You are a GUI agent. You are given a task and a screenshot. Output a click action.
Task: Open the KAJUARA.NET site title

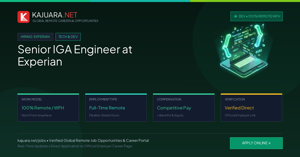pos(55,15)
